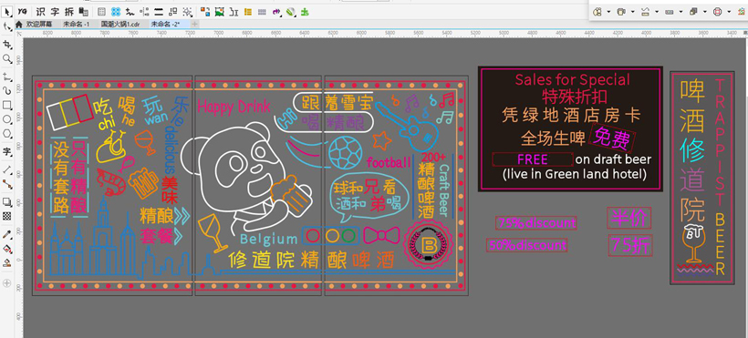Open dropdown arrow next to gray bar icon
Screen dimensions: 748x338
click(680, 12)
